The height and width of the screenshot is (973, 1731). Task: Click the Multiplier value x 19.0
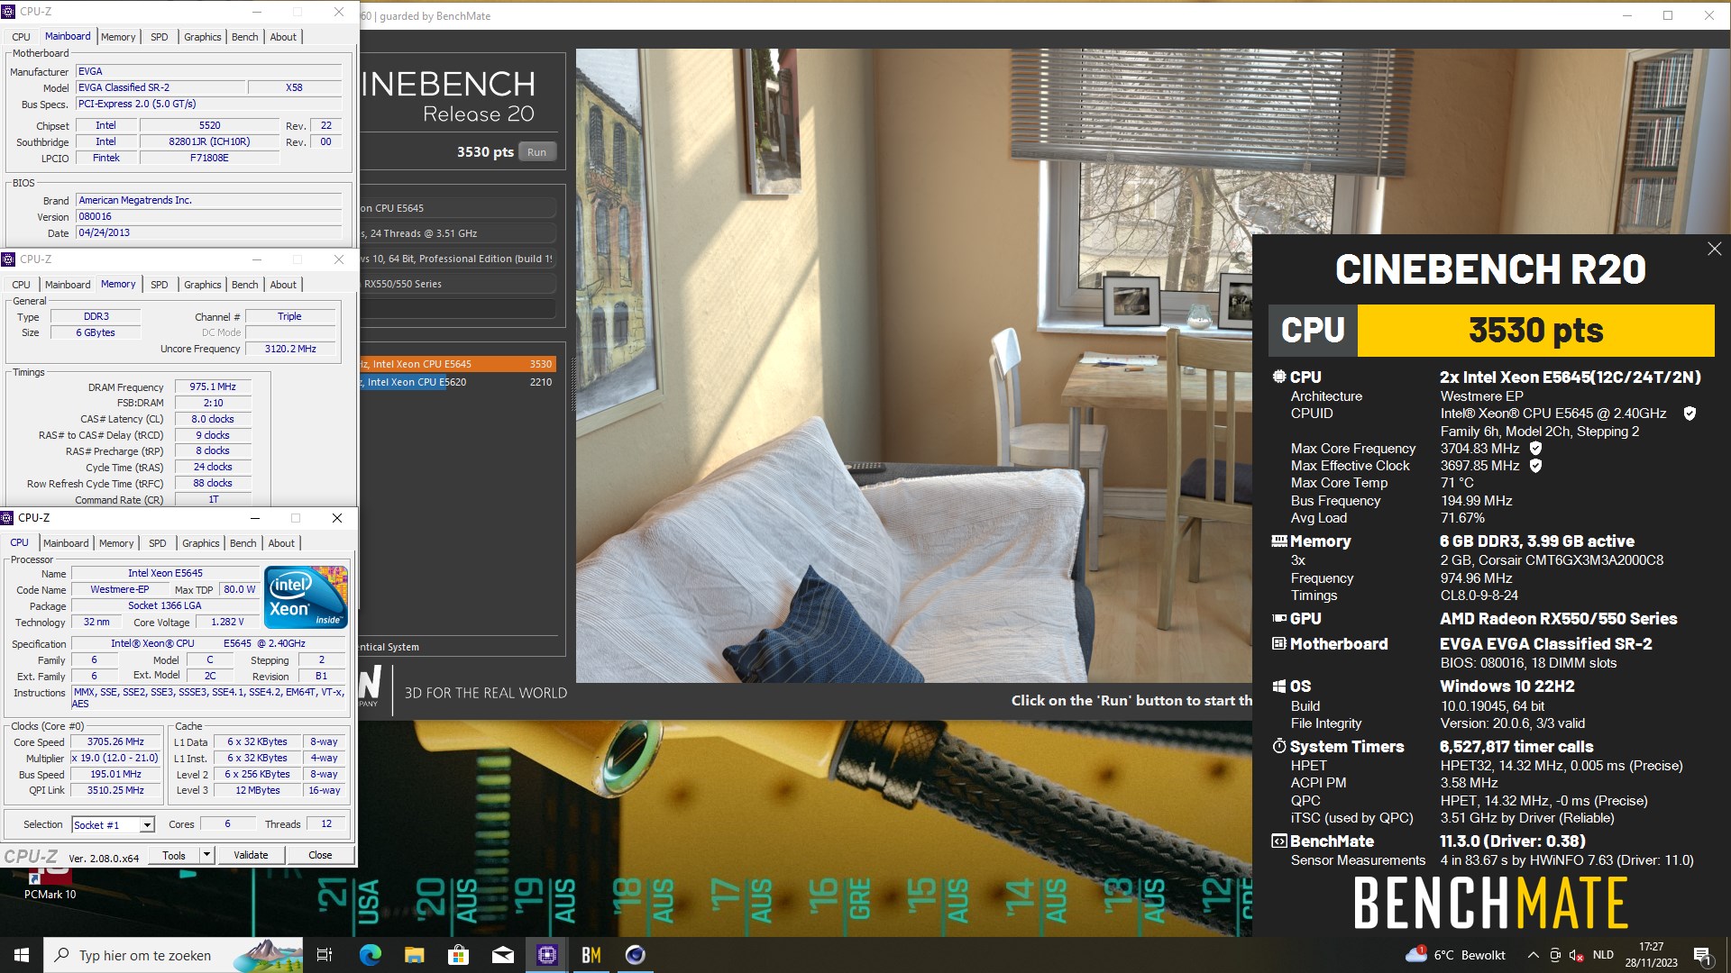[115, 758]
